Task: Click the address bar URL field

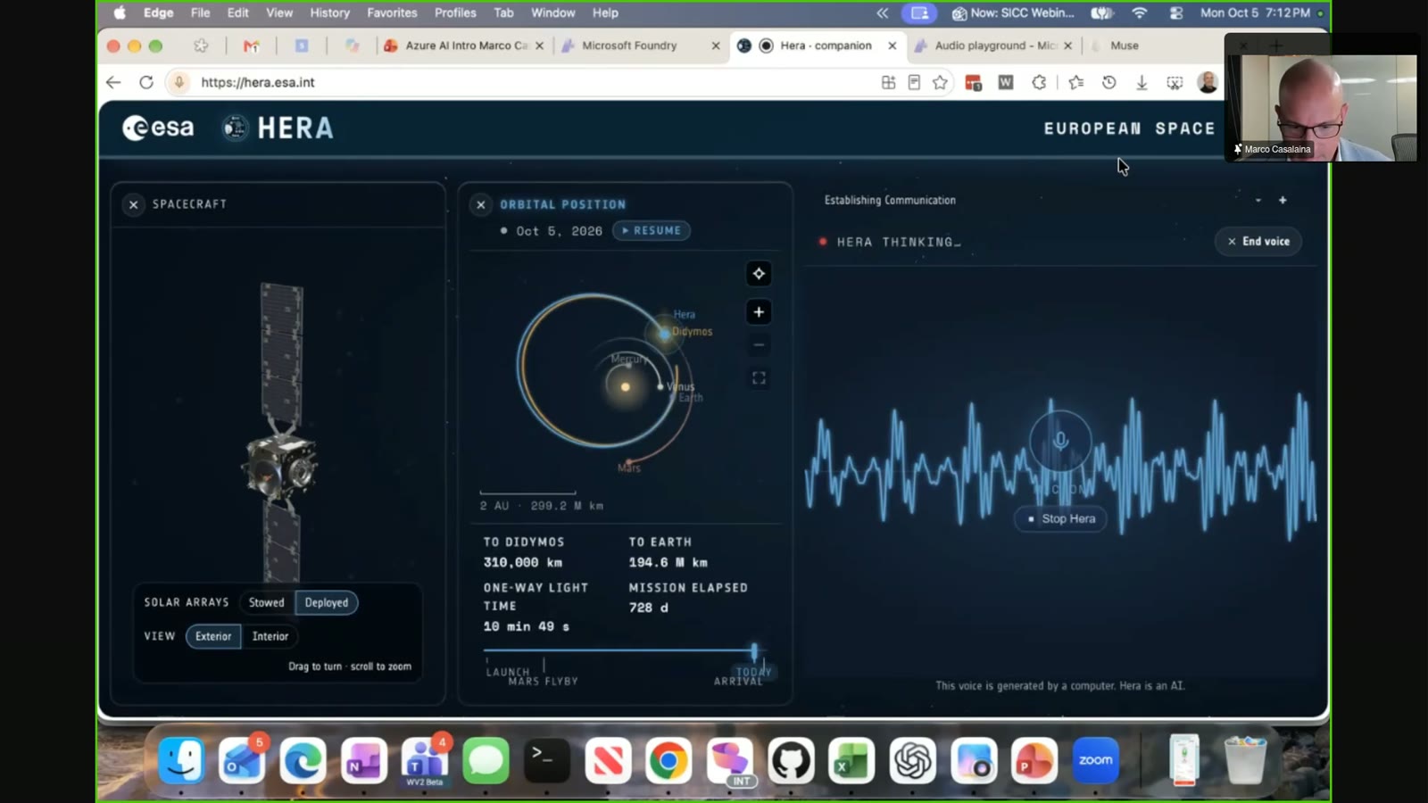Action: tap(535, 82)
